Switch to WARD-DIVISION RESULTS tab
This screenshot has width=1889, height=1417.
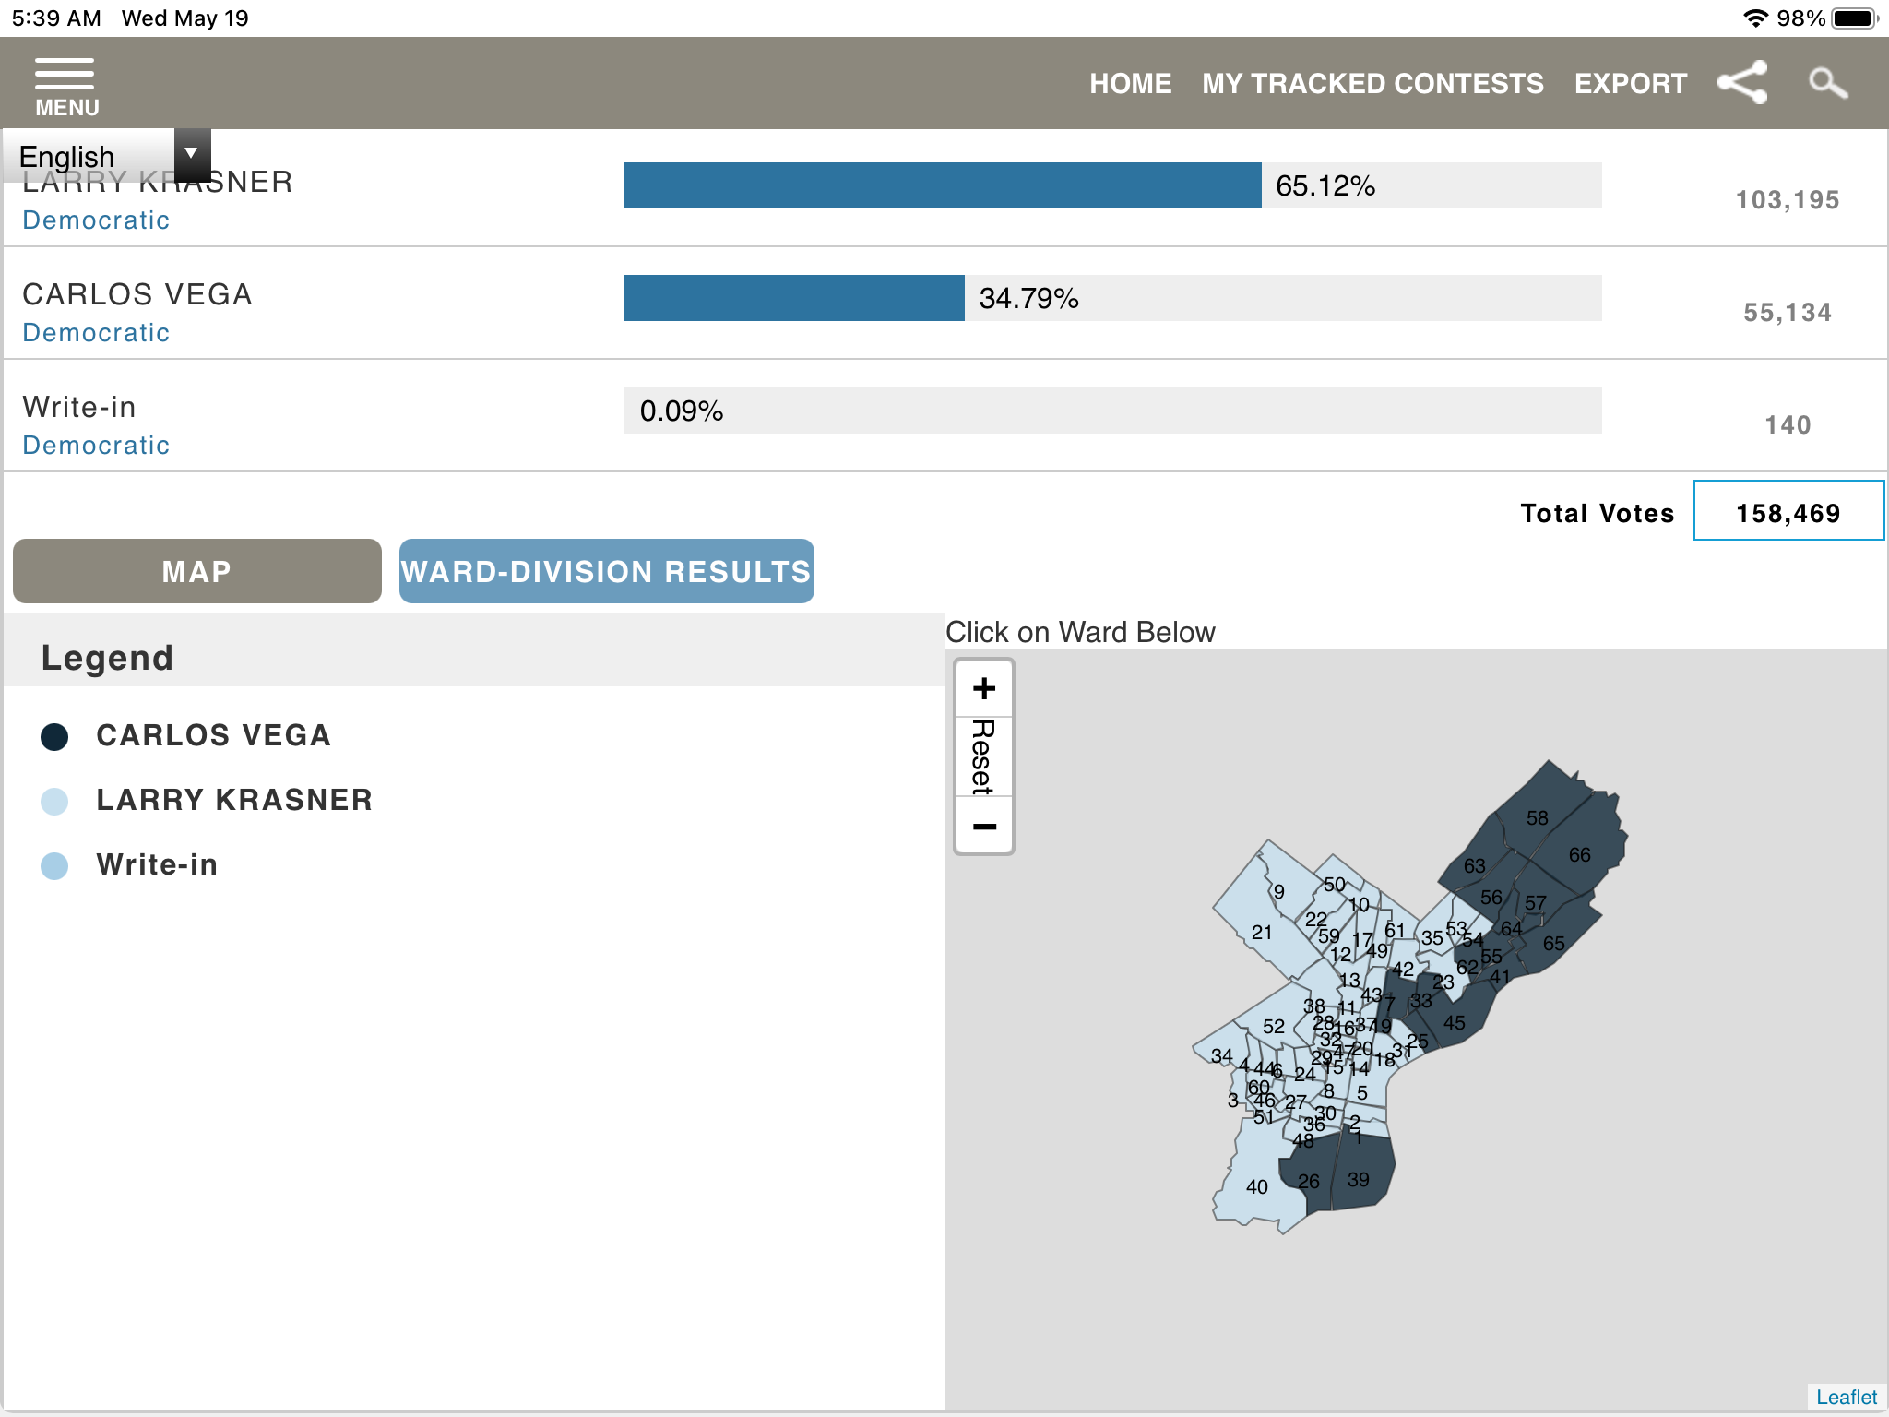[606, 571]
